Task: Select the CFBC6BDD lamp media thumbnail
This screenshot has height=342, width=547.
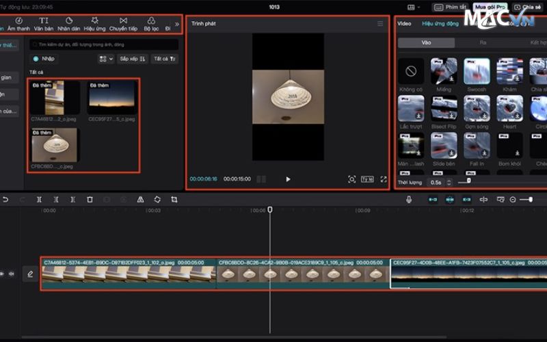Action: (x=55, y=145)
